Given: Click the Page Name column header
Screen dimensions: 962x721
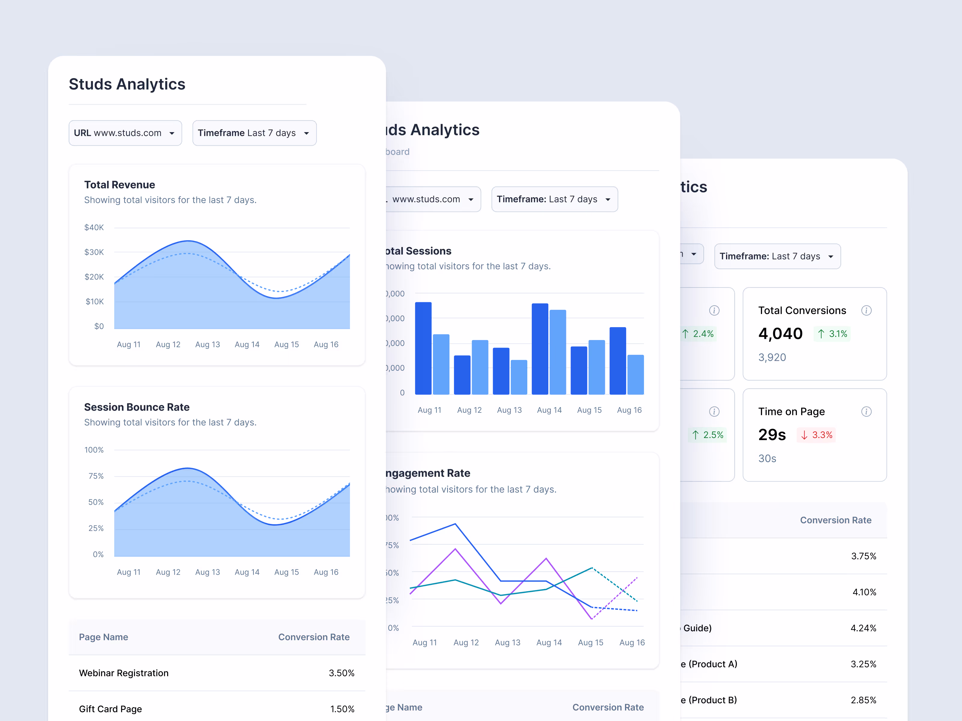Looking at the screenshot, I should coord(103,637).
